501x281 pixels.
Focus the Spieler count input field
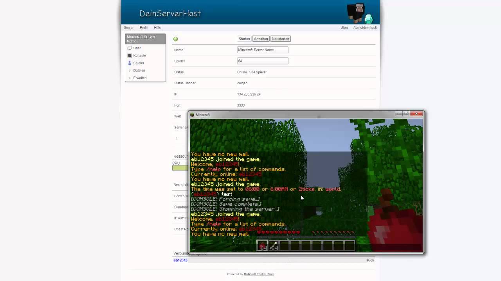pyautogui.click(x=263, y=61)
